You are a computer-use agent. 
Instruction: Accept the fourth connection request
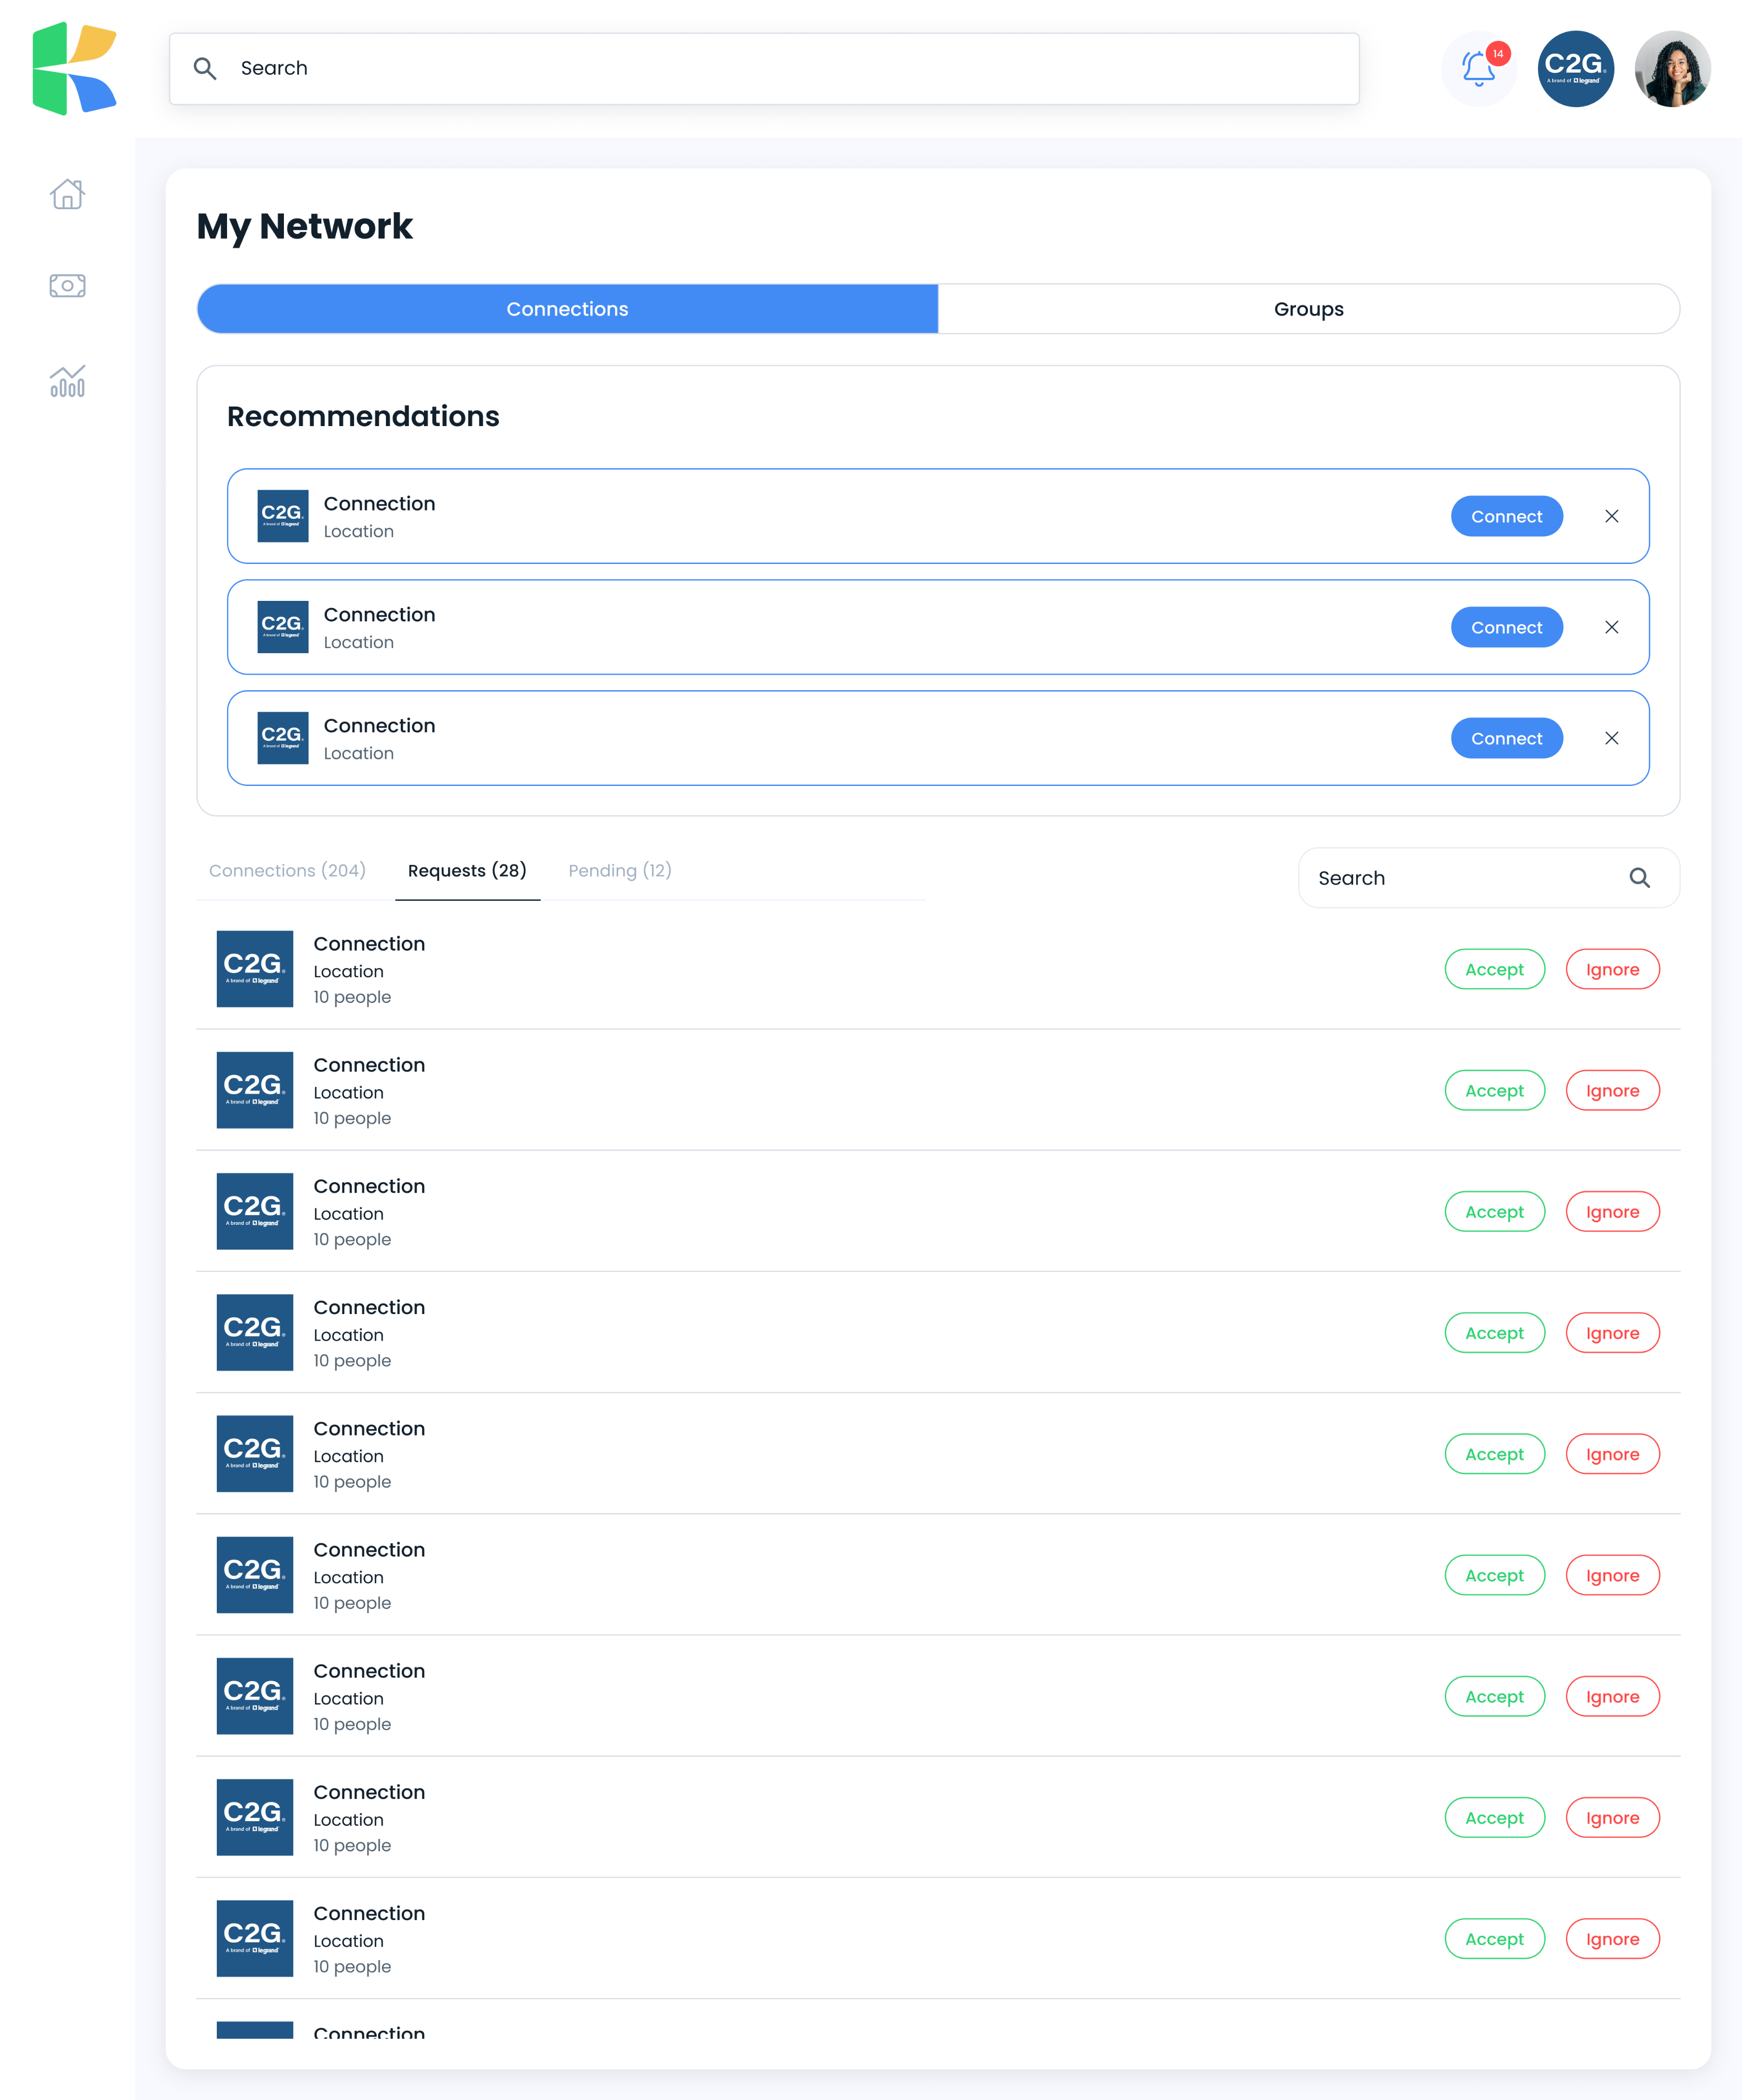tap(1494, 1332)
